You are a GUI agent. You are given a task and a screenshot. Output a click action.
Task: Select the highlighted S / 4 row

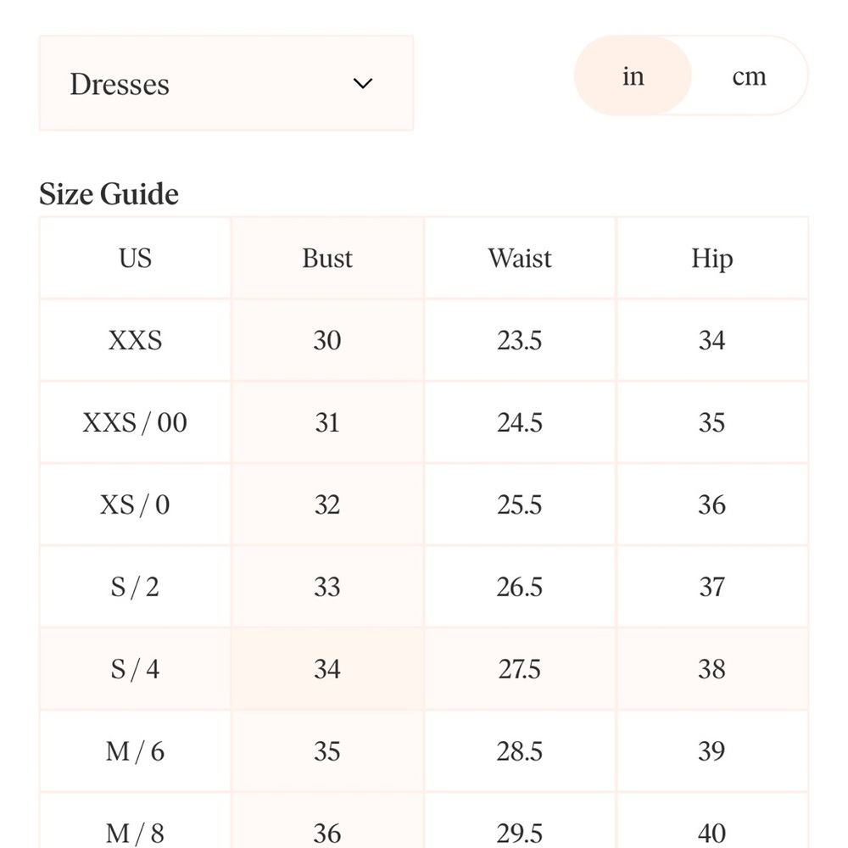pos(424,669)
